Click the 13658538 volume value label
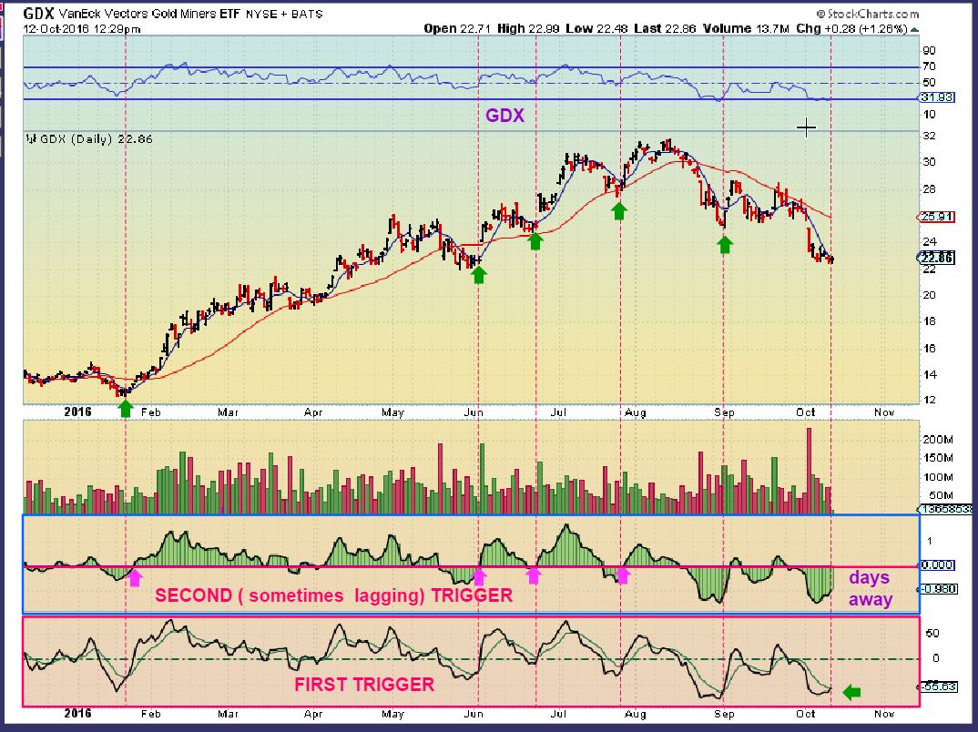Screen dimensions: 978x732 [x=947, y=509]
